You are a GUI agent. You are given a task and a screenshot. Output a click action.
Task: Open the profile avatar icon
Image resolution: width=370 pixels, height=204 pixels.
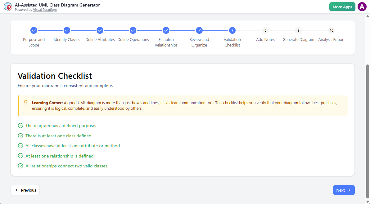pos(362,7)
